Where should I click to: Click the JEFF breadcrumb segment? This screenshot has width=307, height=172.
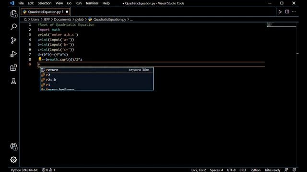point(47,20)
